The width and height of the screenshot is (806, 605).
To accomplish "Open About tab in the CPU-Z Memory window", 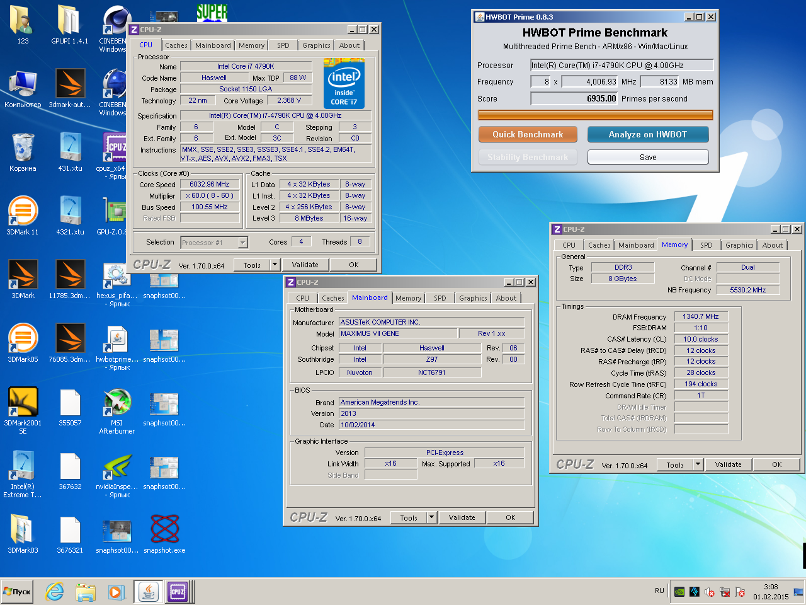I will pos(773,245).
